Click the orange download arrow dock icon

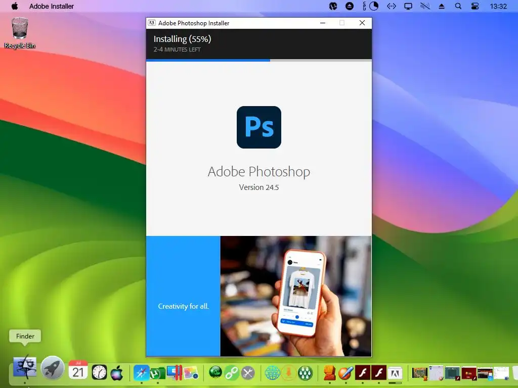[x=288, y=373]
